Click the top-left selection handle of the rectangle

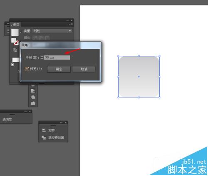pyautogui.click(x=118, y=56)
